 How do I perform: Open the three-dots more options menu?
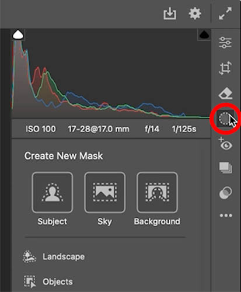tap(226, 215)
